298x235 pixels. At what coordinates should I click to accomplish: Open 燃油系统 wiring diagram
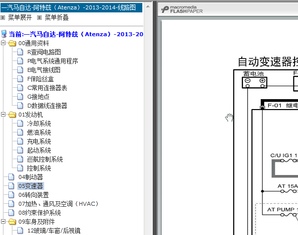click(39, 132)
